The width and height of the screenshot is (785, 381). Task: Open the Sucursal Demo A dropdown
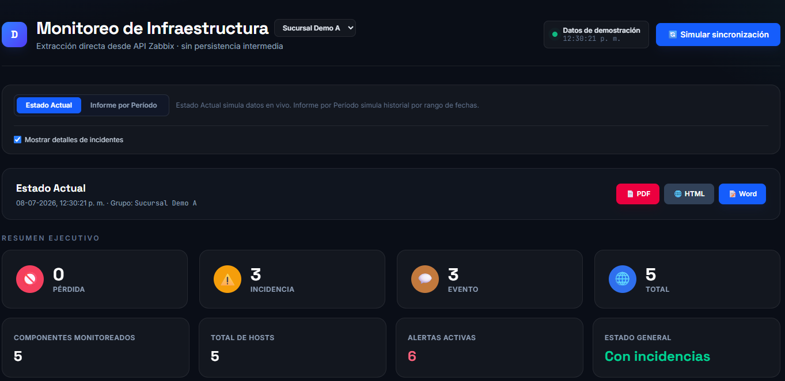(x=315, y=28)
